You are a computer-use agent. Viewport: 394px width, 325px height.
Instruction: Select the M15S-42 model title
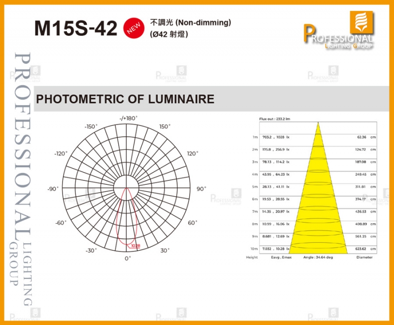tap(76, 29)
